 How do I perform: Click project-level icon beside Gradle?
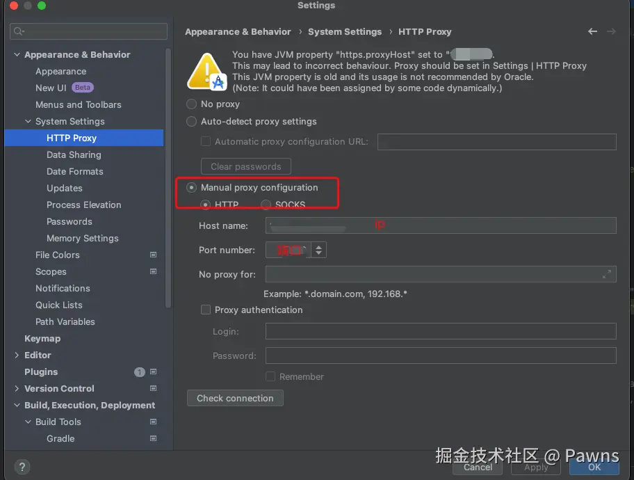pos(153,438)
